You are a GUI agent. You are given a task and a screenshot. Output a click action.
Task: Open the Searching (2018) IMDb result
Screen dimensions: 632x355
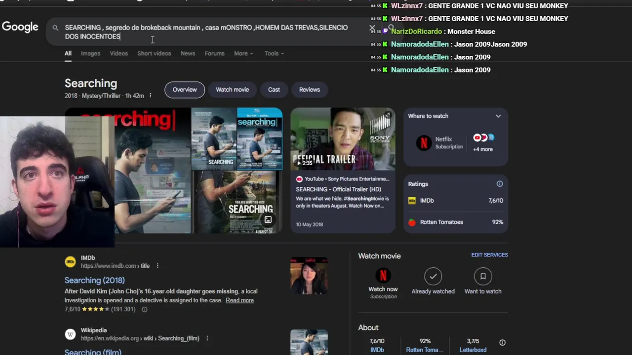[x=94, y=281]
